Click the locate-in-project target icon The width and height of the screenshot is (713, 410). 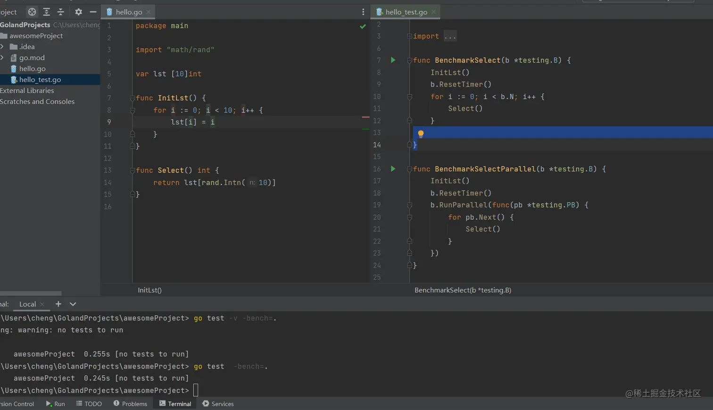click(x=32, y=12)
